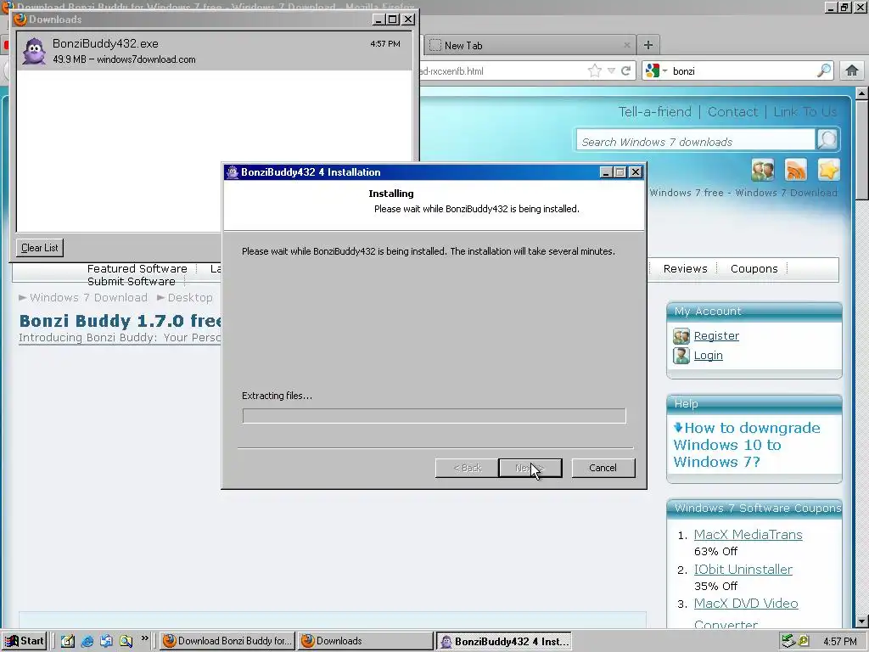
Task: Open IObit Uninstaller coupon link
Action: click(x=743, y=570)
